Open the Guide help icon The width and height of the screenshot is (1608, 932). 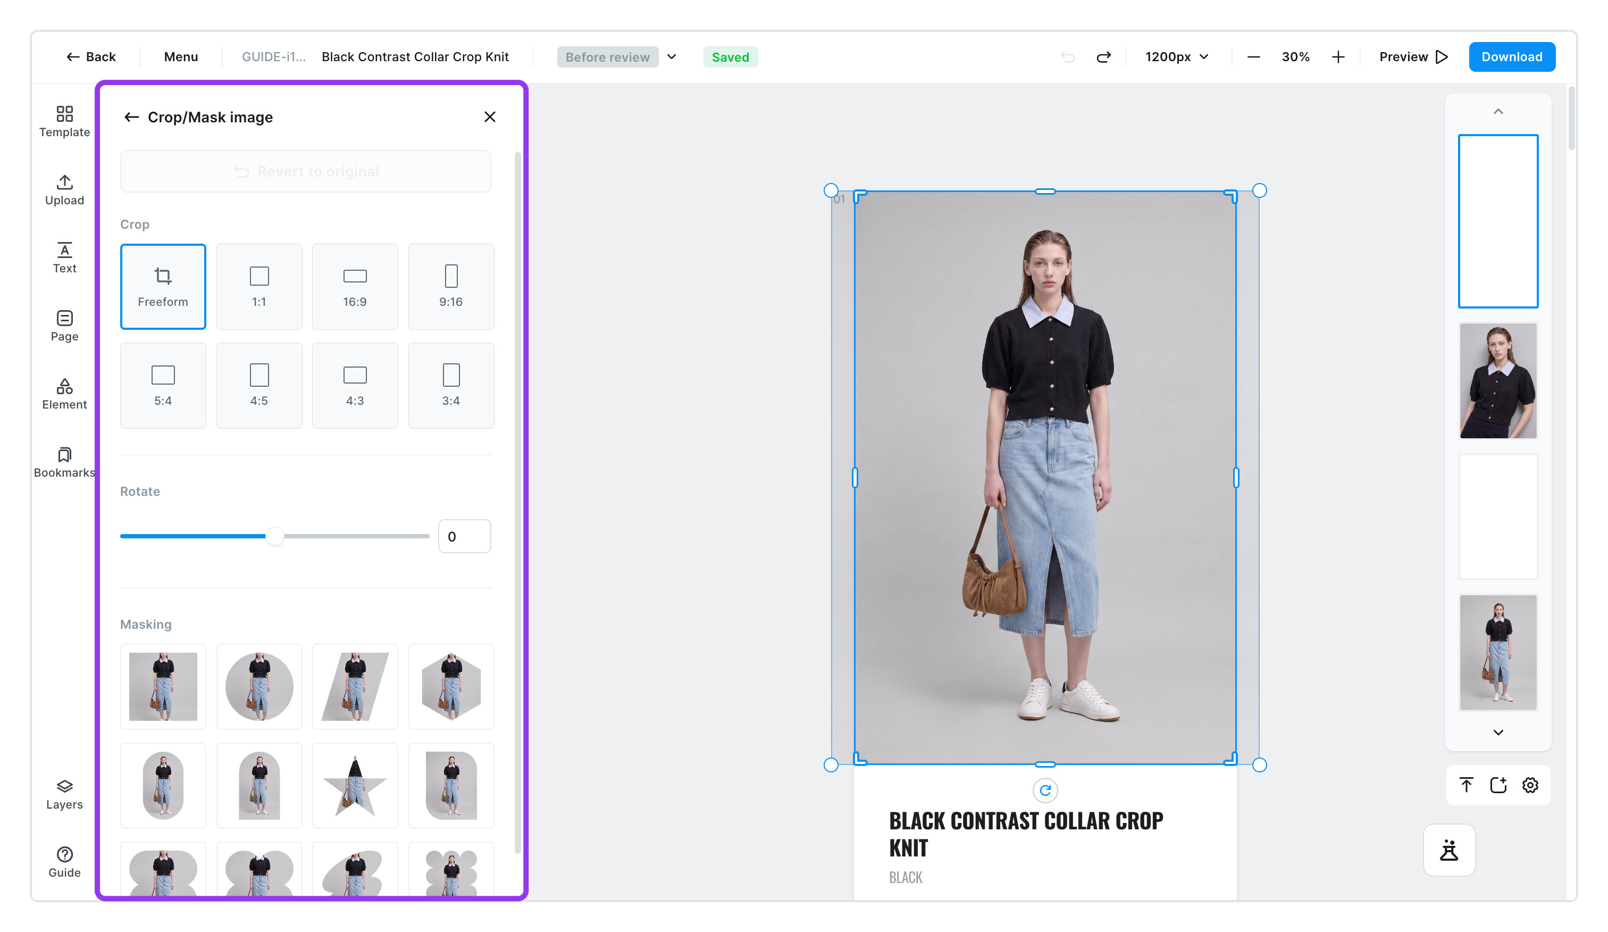coord(64,862)
